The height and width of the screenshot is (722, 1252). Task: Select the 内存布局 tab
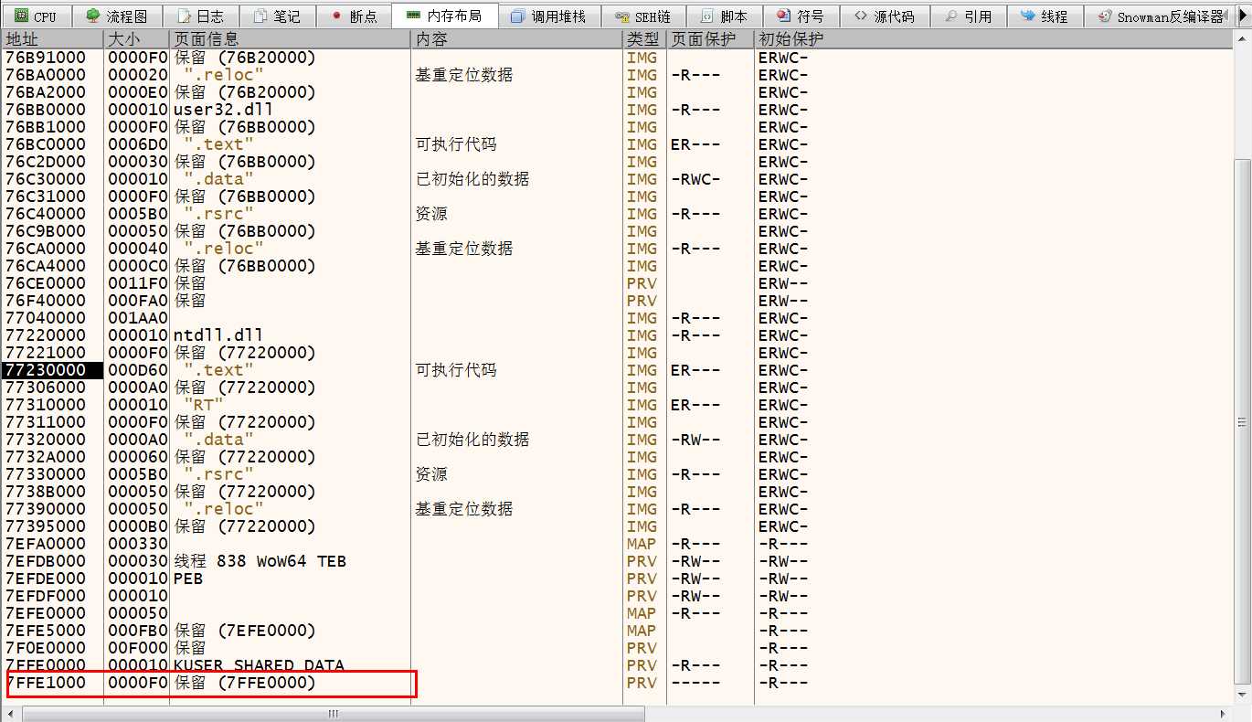coord(444,16)
